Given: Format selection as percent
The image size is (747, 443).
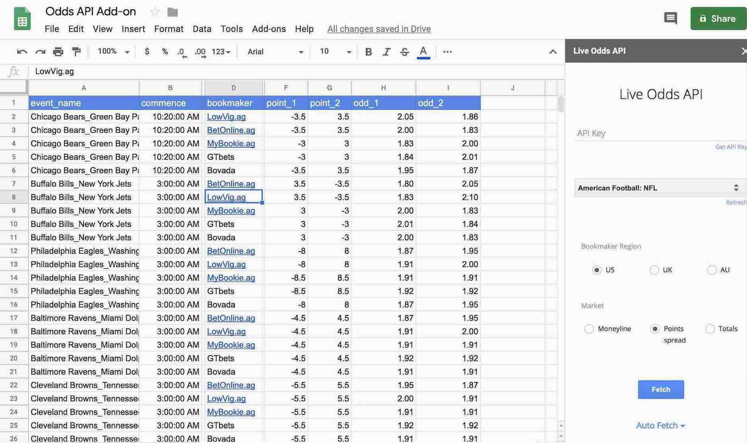Looking at the screenshot, I should [x=165, y=51].
